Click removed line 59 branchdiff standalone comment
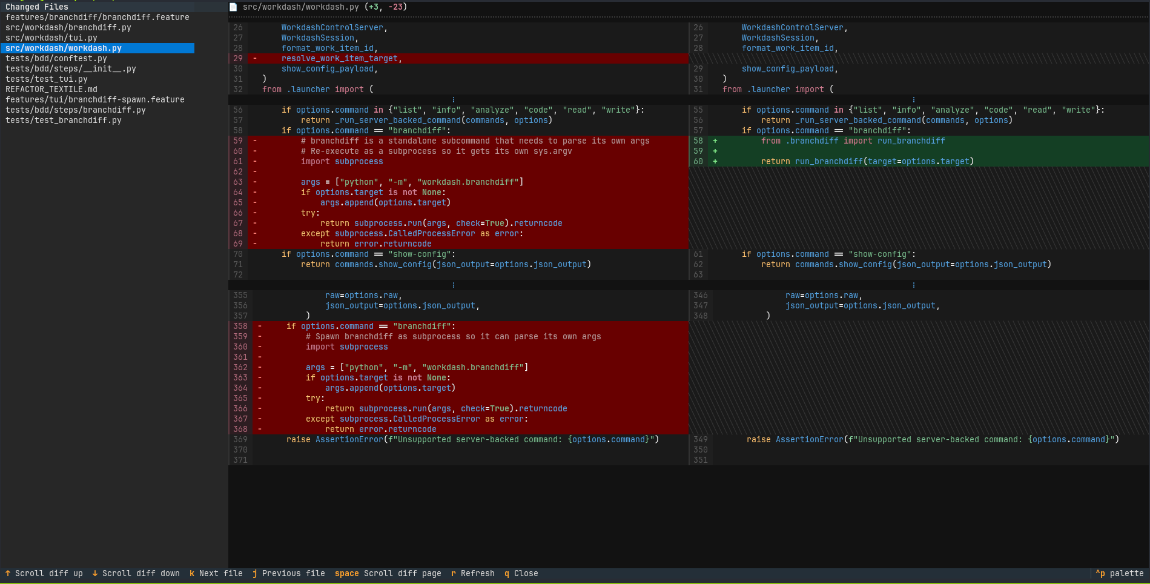Viewport: 1150px width, 584px height. coord(458,141)
